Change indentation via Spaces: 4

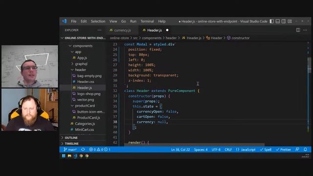tap(201, 150)
